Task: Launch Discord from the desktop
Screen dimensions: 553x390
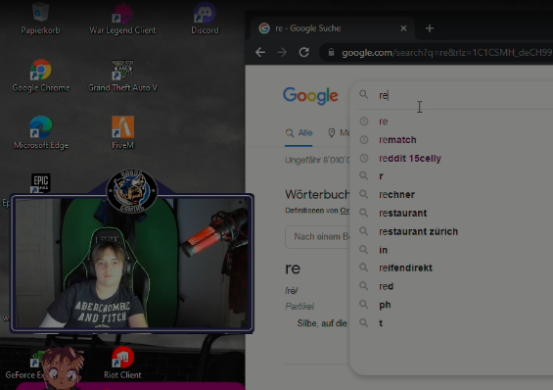Action: pyautogui.click(x=205, y=19)
